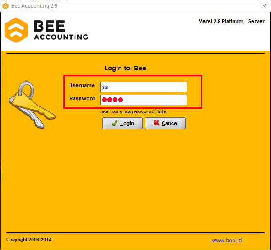This screenshot has width=271, height=250.
Task: Click the 'Bee Accounting 2.9' window title
Action: coord(34,6)
